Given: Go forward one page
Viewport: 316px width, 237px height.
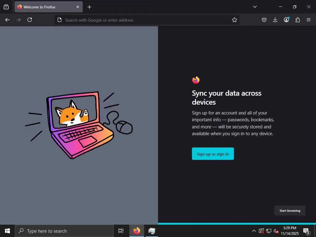Looking at the screenshot, I should (19, 20).
